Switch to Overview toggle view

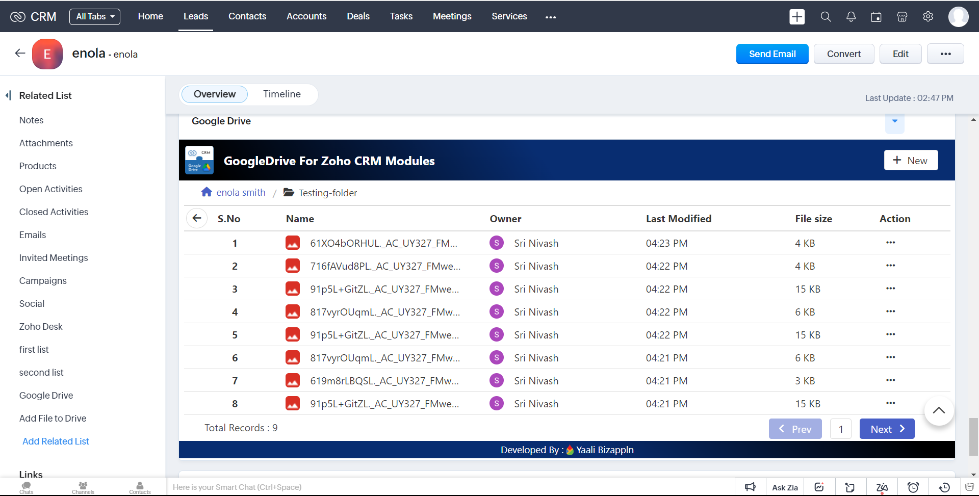point(214,94)
